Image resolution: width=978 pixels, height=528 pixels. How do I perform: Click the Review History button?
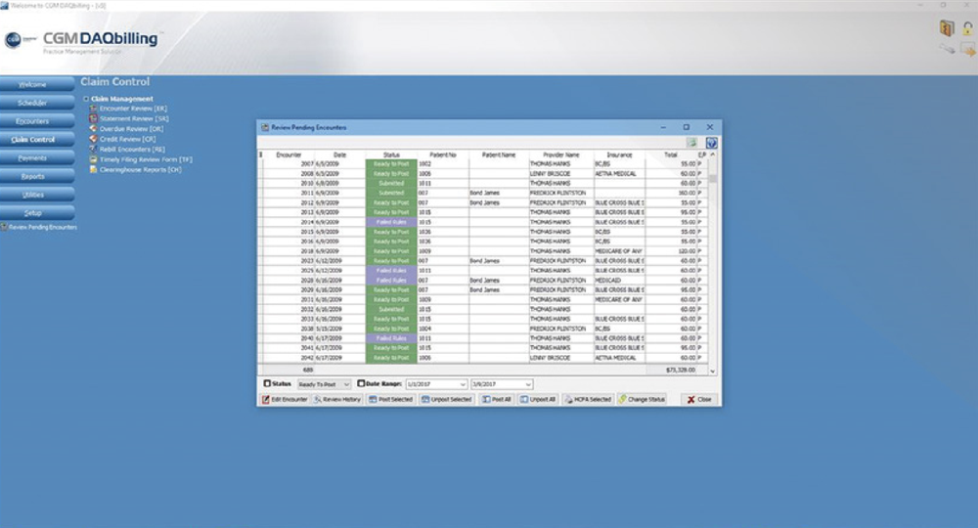[336, 399]
